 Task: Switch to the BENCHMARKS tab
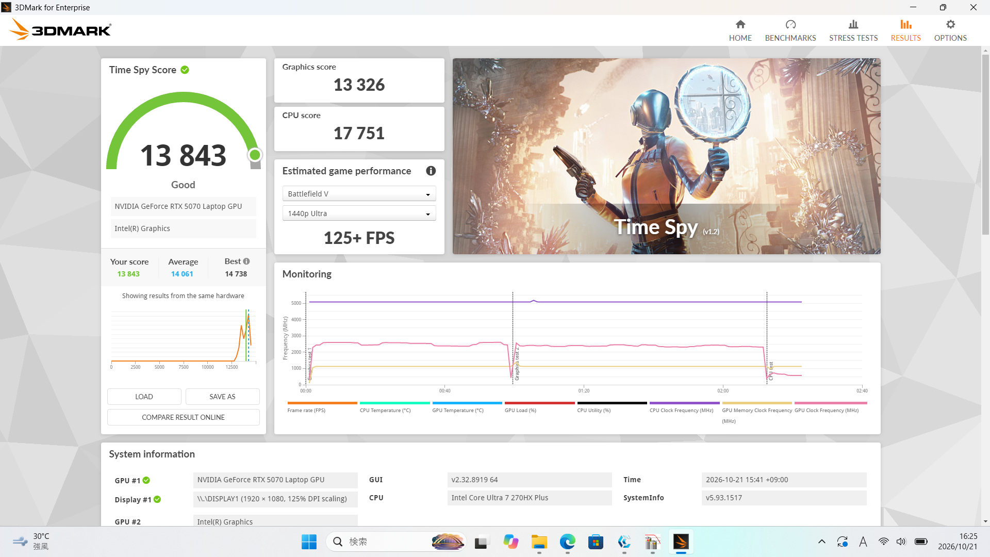pos(790,30)
